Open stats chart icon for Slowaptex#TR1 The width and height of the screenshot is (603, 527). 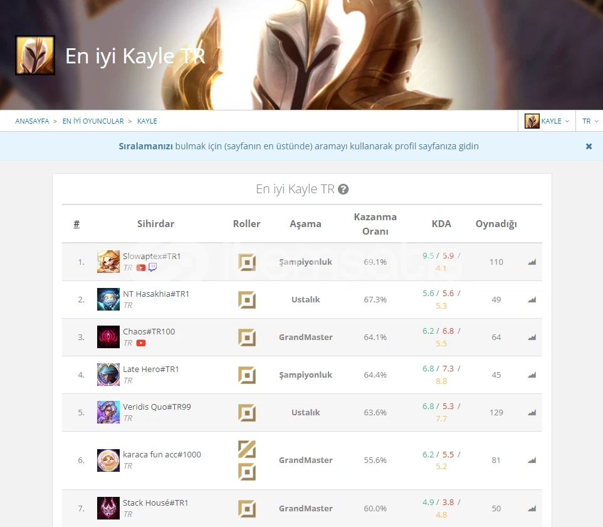tap(532, 262)
